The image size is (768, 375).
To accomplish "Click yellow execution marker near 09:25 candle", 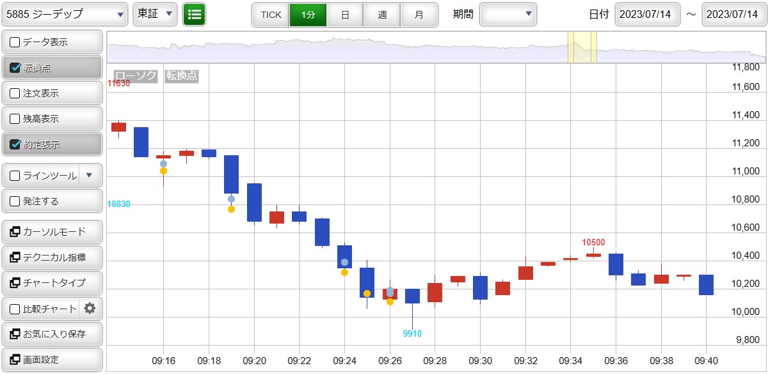I will point(367,294).
